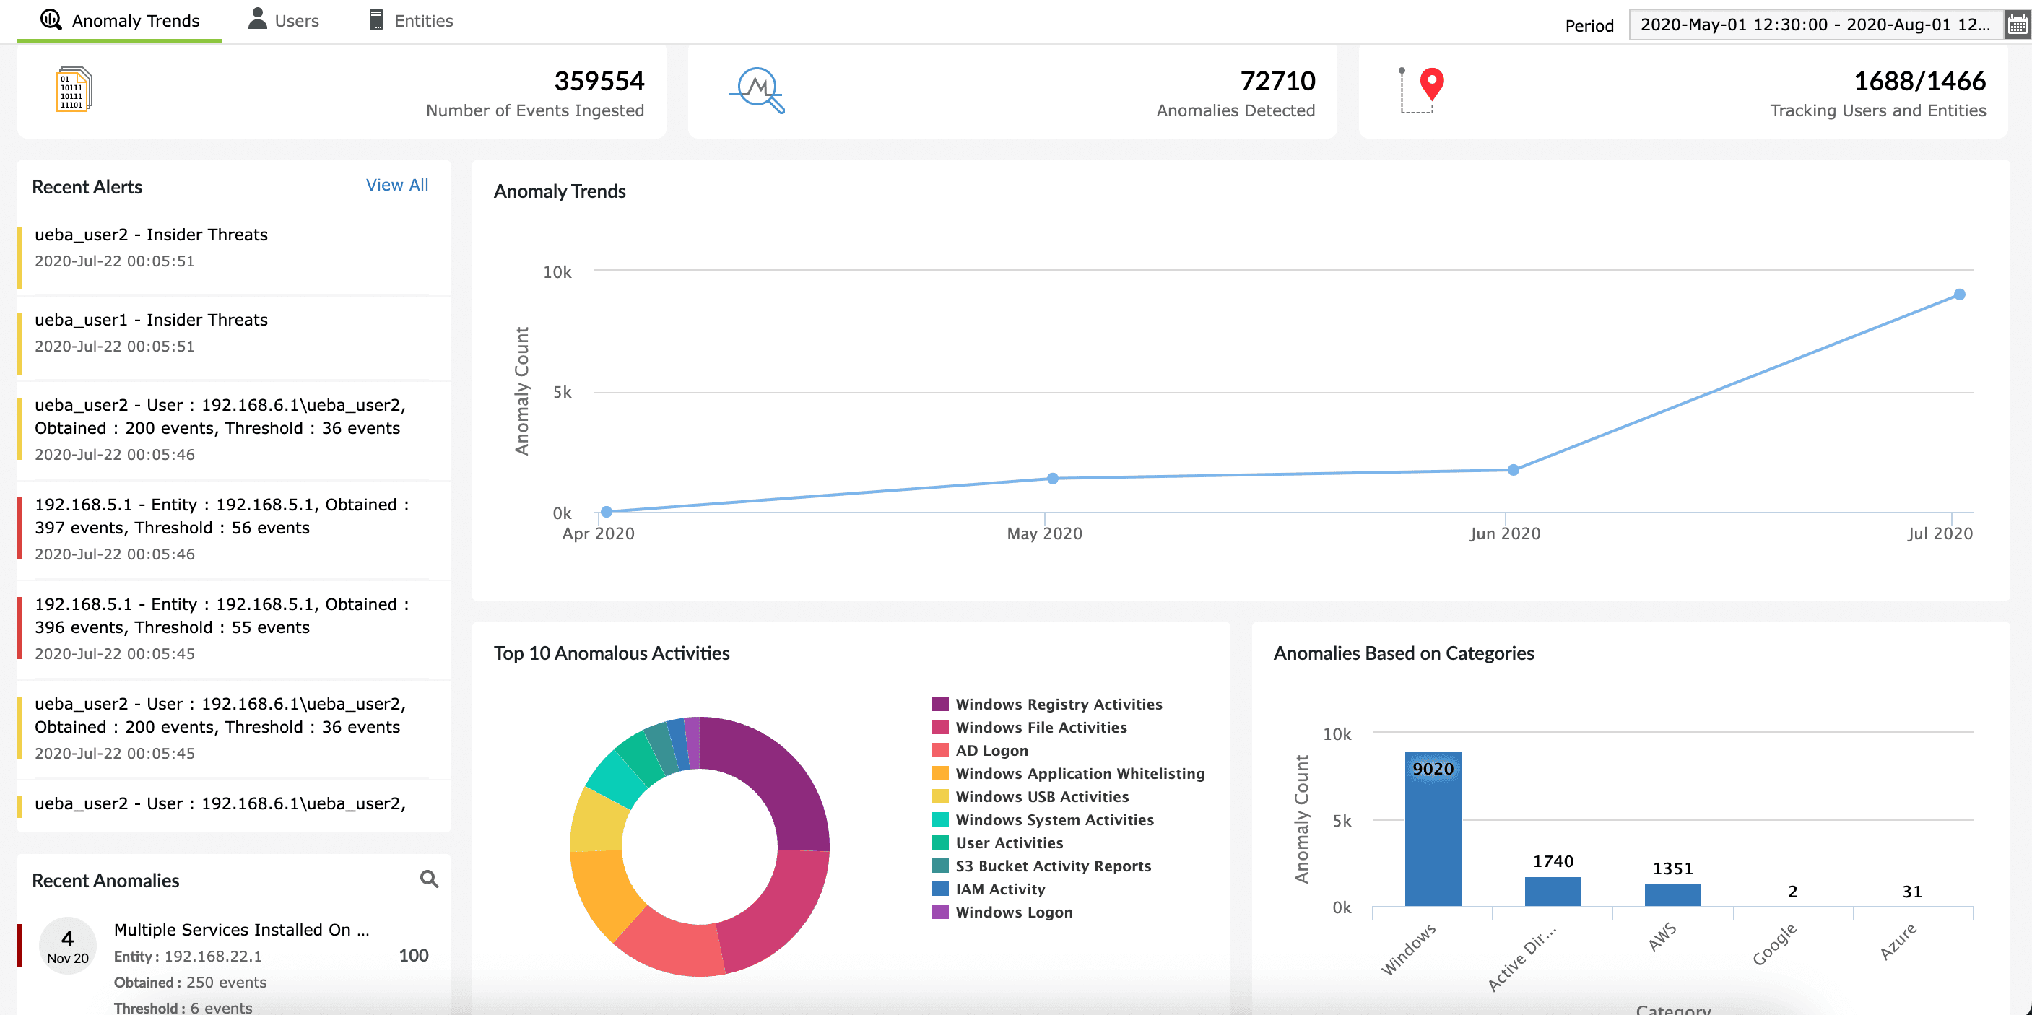
Task: Click the Entities tab server icon
Action: click(x=376, y=19)
